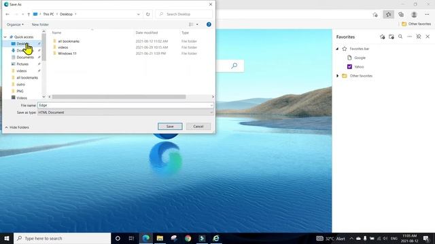The image size is (435, 244).
Task: Create a New folder
Action: coord(40,24)
